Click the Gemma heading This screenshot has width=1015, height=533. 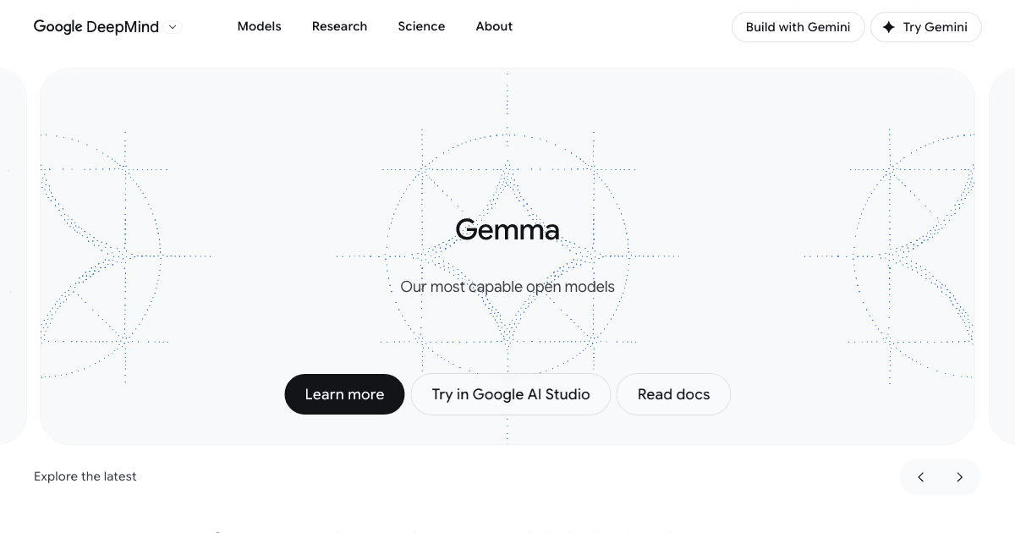point(507,229)
